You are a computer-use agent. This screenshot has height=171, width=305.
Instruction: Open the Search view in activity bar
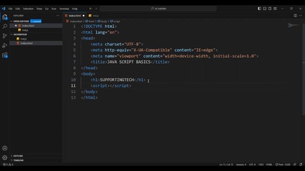[5, 26]
